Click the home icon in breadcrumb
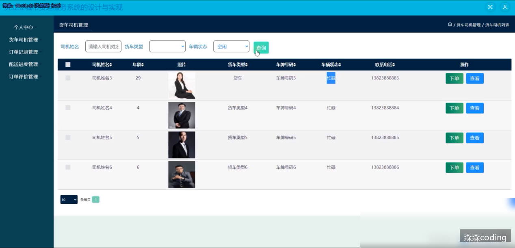515x248 pixels. coord(450,24)
